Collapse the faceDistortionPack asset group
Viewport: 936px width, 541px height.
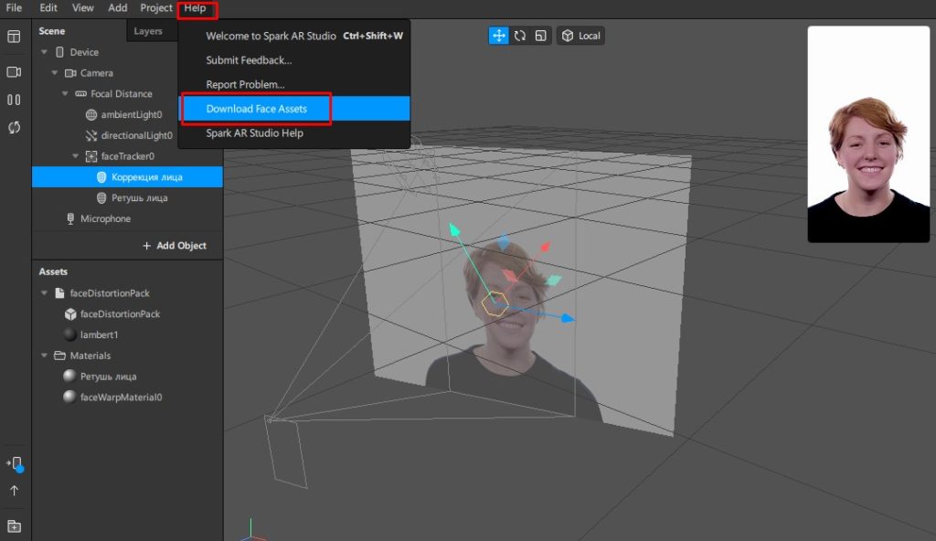44,293
